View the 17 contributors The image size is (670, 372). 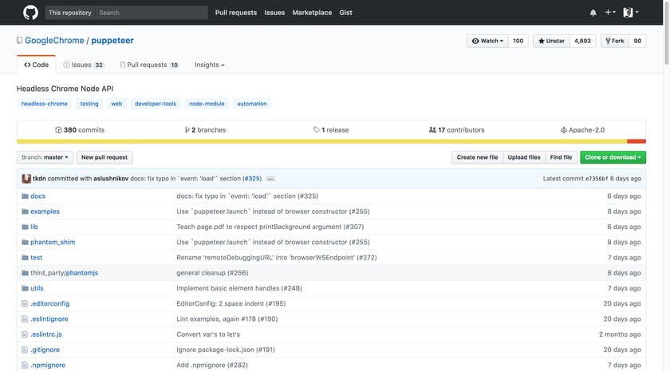pyautogui.click(x=456, y=130)
